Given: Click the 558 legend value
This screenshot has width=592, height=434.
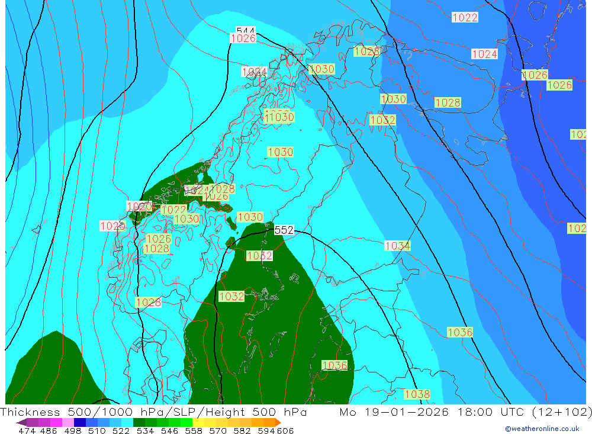Looking at the screenshot, I should (x=194, y=430).
